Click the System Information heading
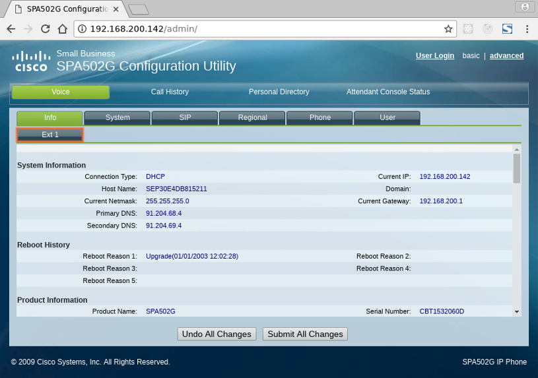 click(51, 166)
